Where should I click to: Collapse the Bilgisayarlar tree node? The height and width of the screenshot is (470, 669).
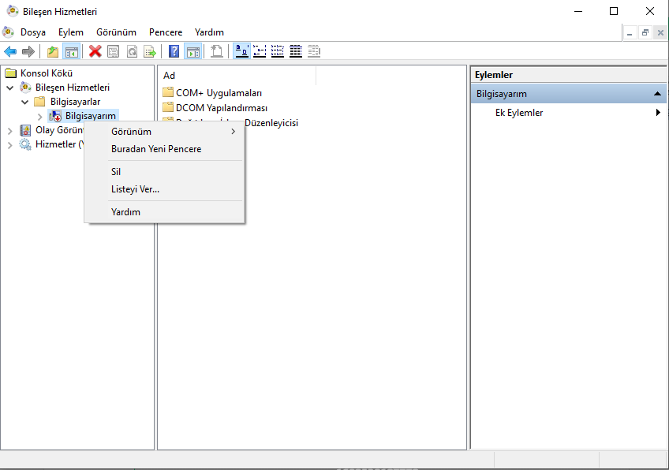(x=24, y=102)
